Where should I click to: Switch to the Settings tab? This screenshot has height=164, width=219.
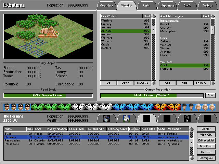[207, 6]
